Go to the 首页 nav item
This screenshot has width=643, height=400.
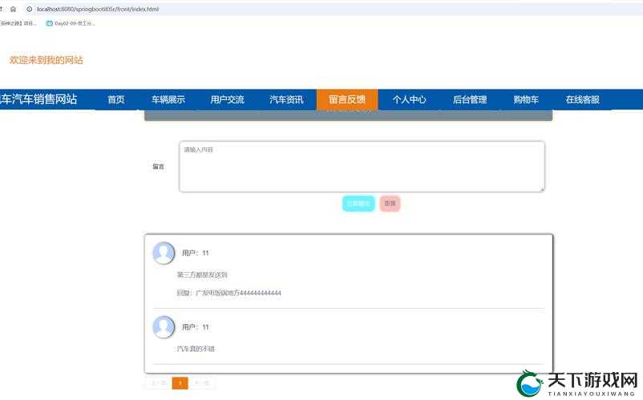[x=116, y=99]
